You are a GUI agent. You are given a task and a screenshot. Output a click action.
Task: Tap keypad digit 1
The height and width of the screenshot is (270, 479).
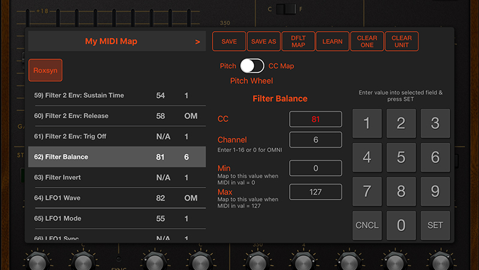coord(367,124)
